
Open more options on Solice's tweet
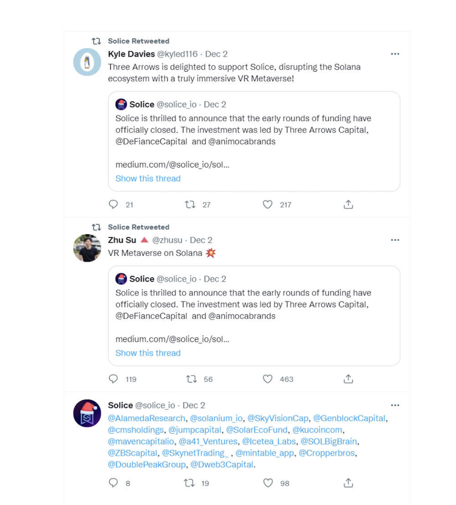click(x=395, y=405)
